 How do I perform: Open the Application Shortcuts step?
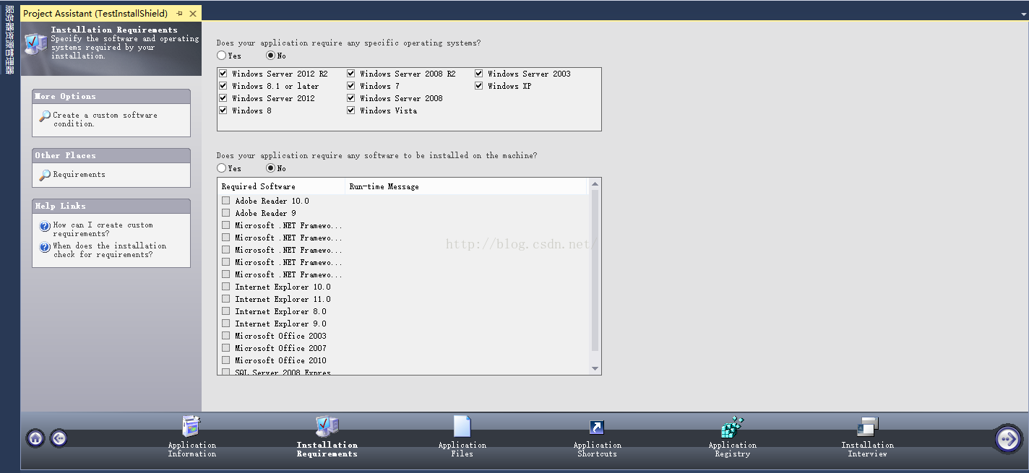point(598,436)
